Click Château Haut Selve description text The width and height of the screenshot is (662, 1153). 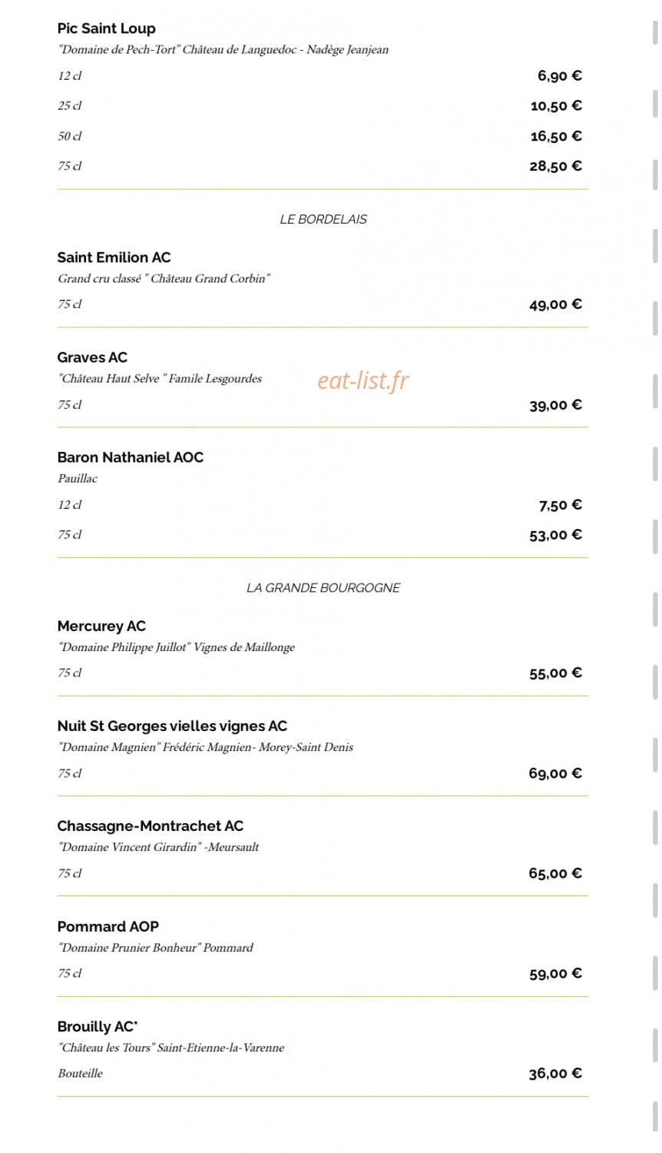coord(160,378)
